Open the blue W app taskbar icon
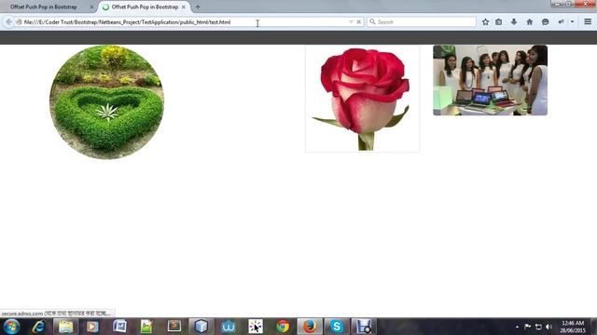Screen dimensions: 597x335 [x=228, y=327]
